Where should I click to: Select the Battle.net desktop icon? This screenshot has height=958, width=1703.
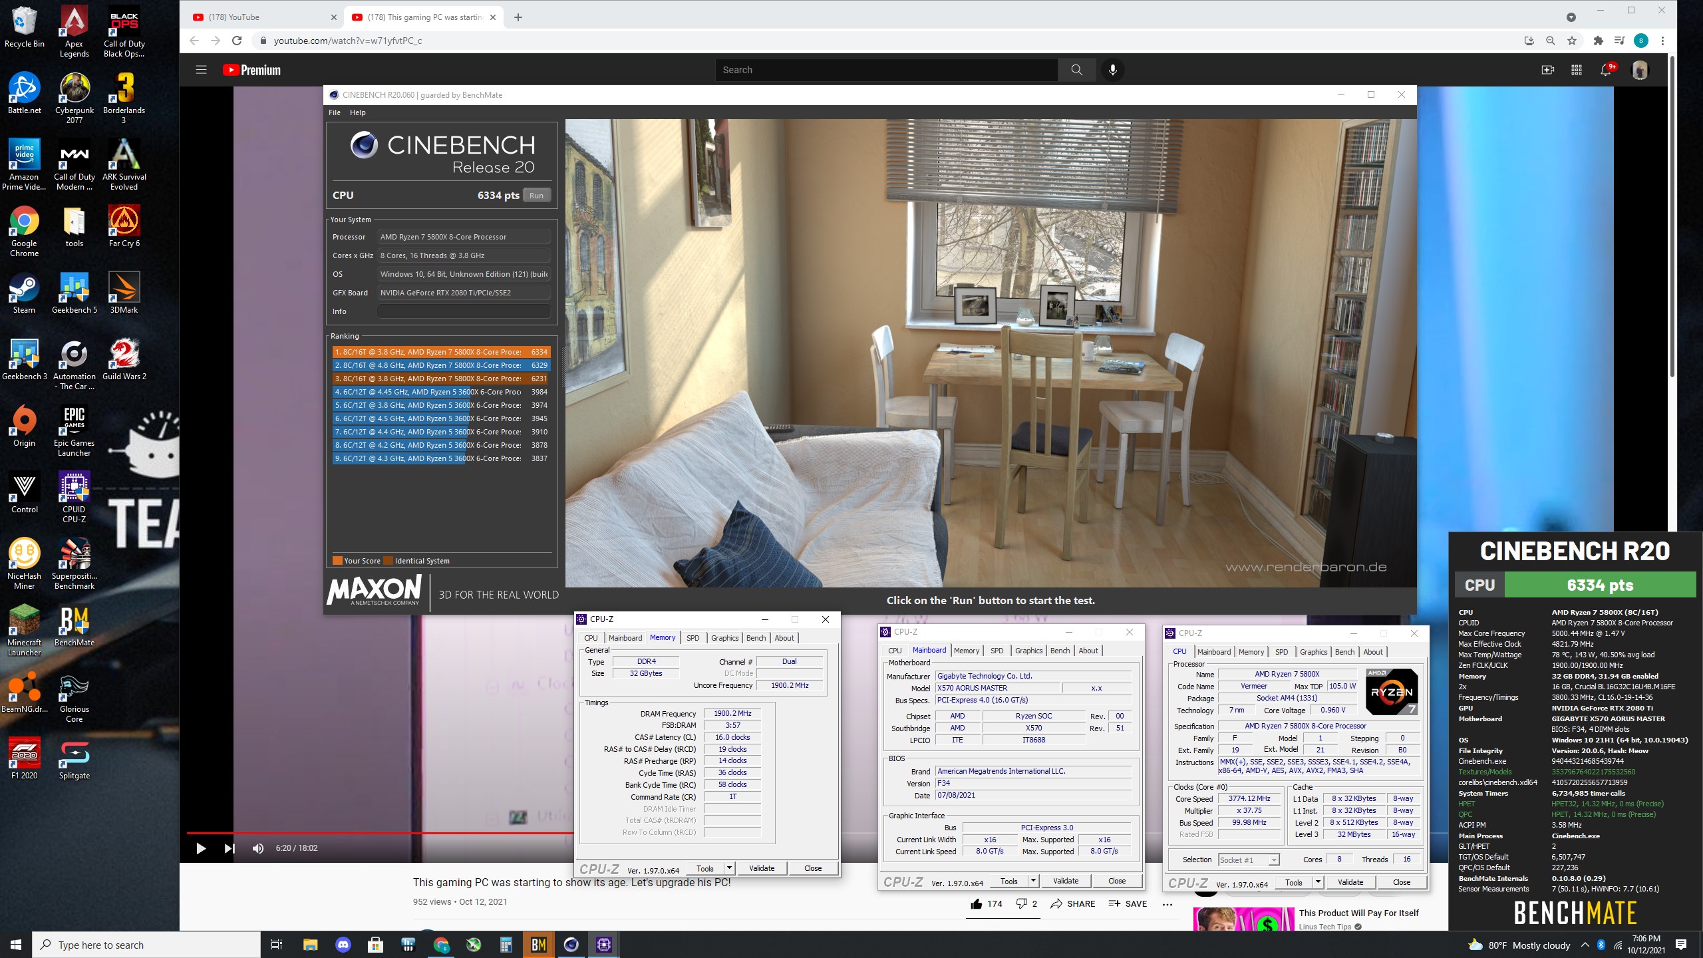pyautogui.click(x=24, y=93)
